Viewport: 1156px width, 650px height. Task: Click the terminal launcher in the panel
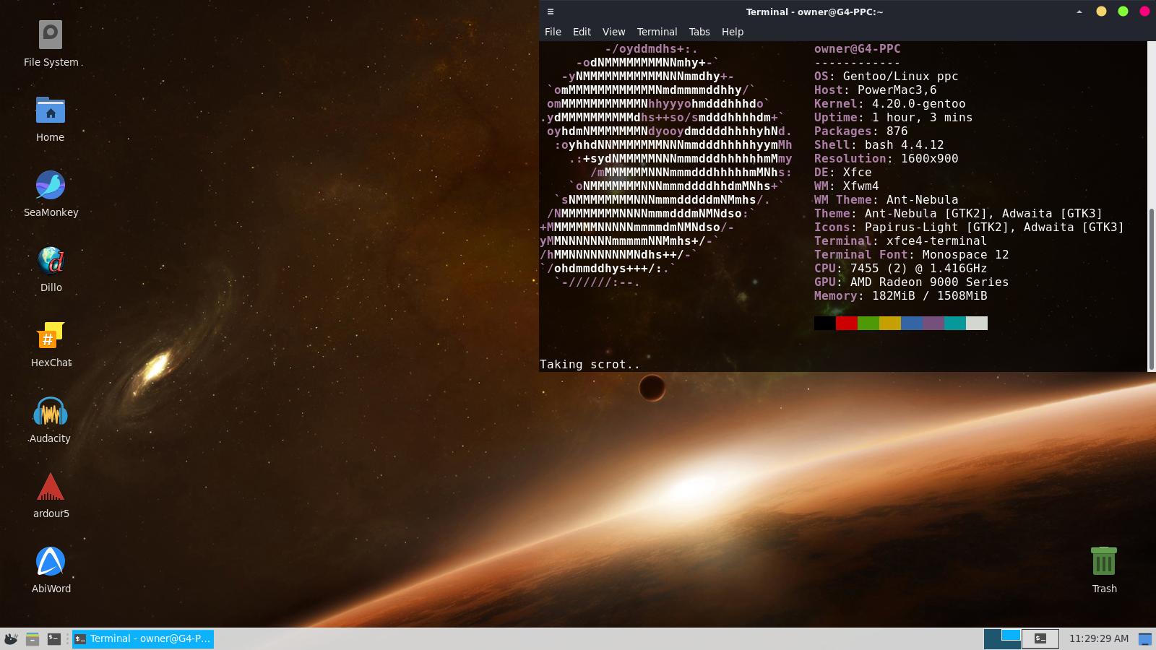pos(54,638)
